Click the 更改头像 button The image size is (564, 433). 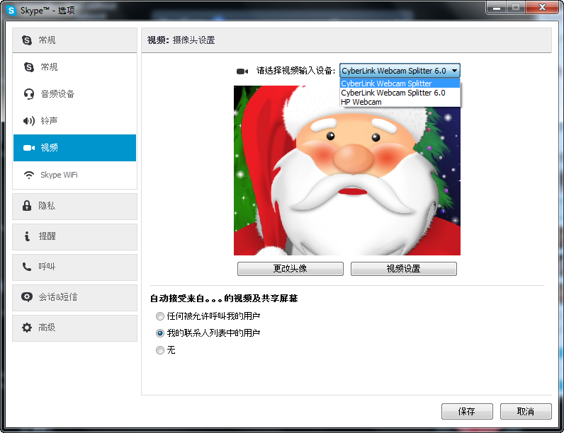291,269
